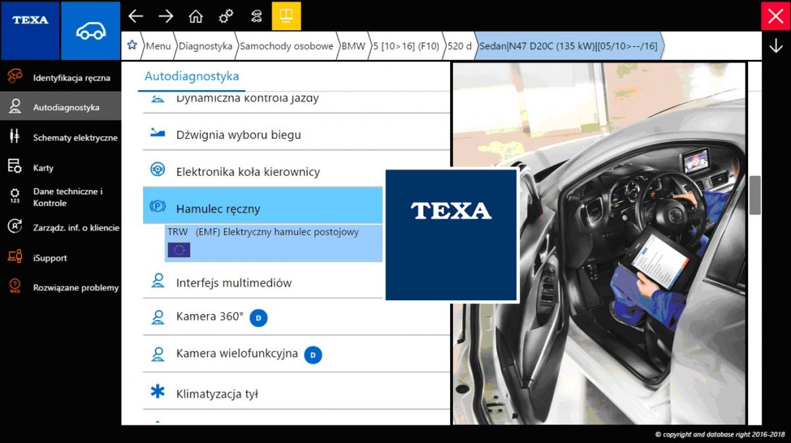Click the BMW breadcrumb segment
This screenshot has width=791, height=443.
click(x=353, y=46)
